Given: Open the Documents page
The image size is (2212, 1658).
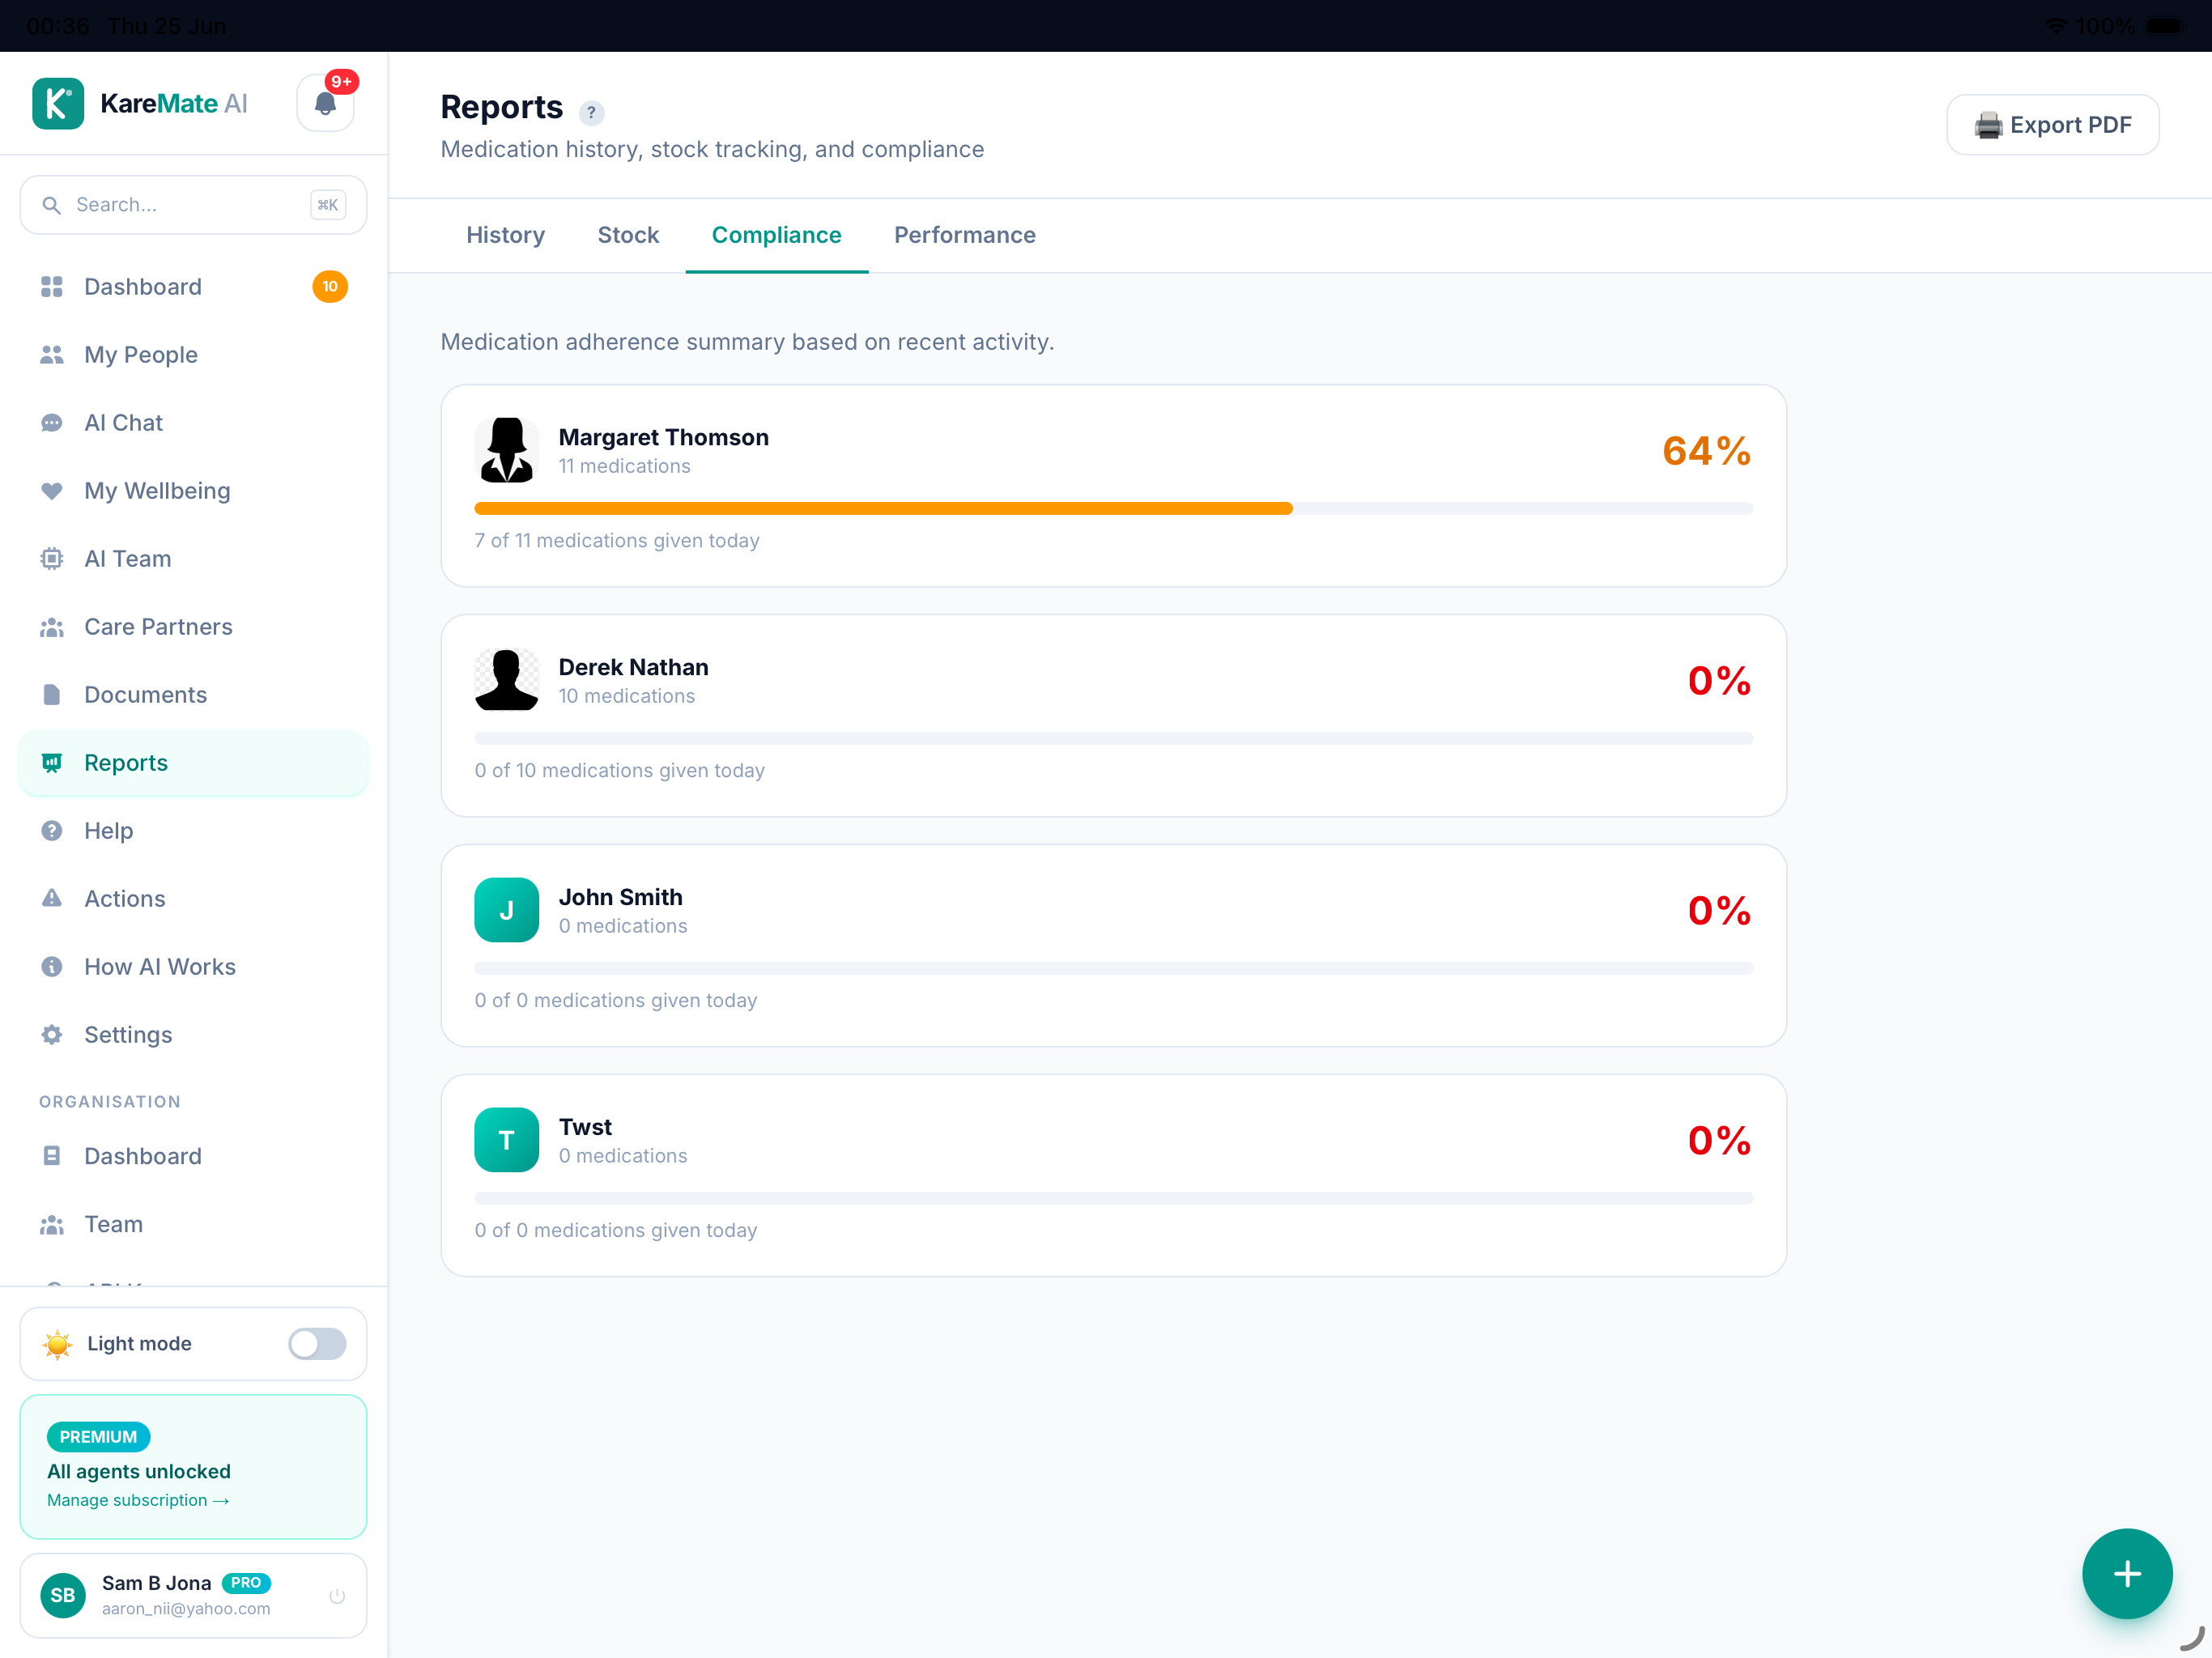Looking at the screenshot, I should pos(194,695).
